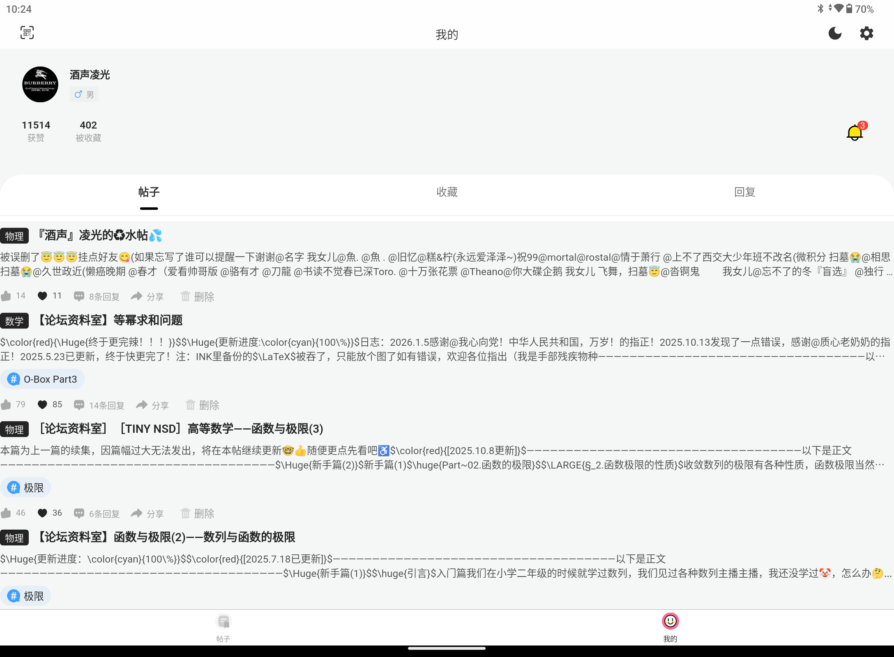Open settings via the gear icon

866,34
